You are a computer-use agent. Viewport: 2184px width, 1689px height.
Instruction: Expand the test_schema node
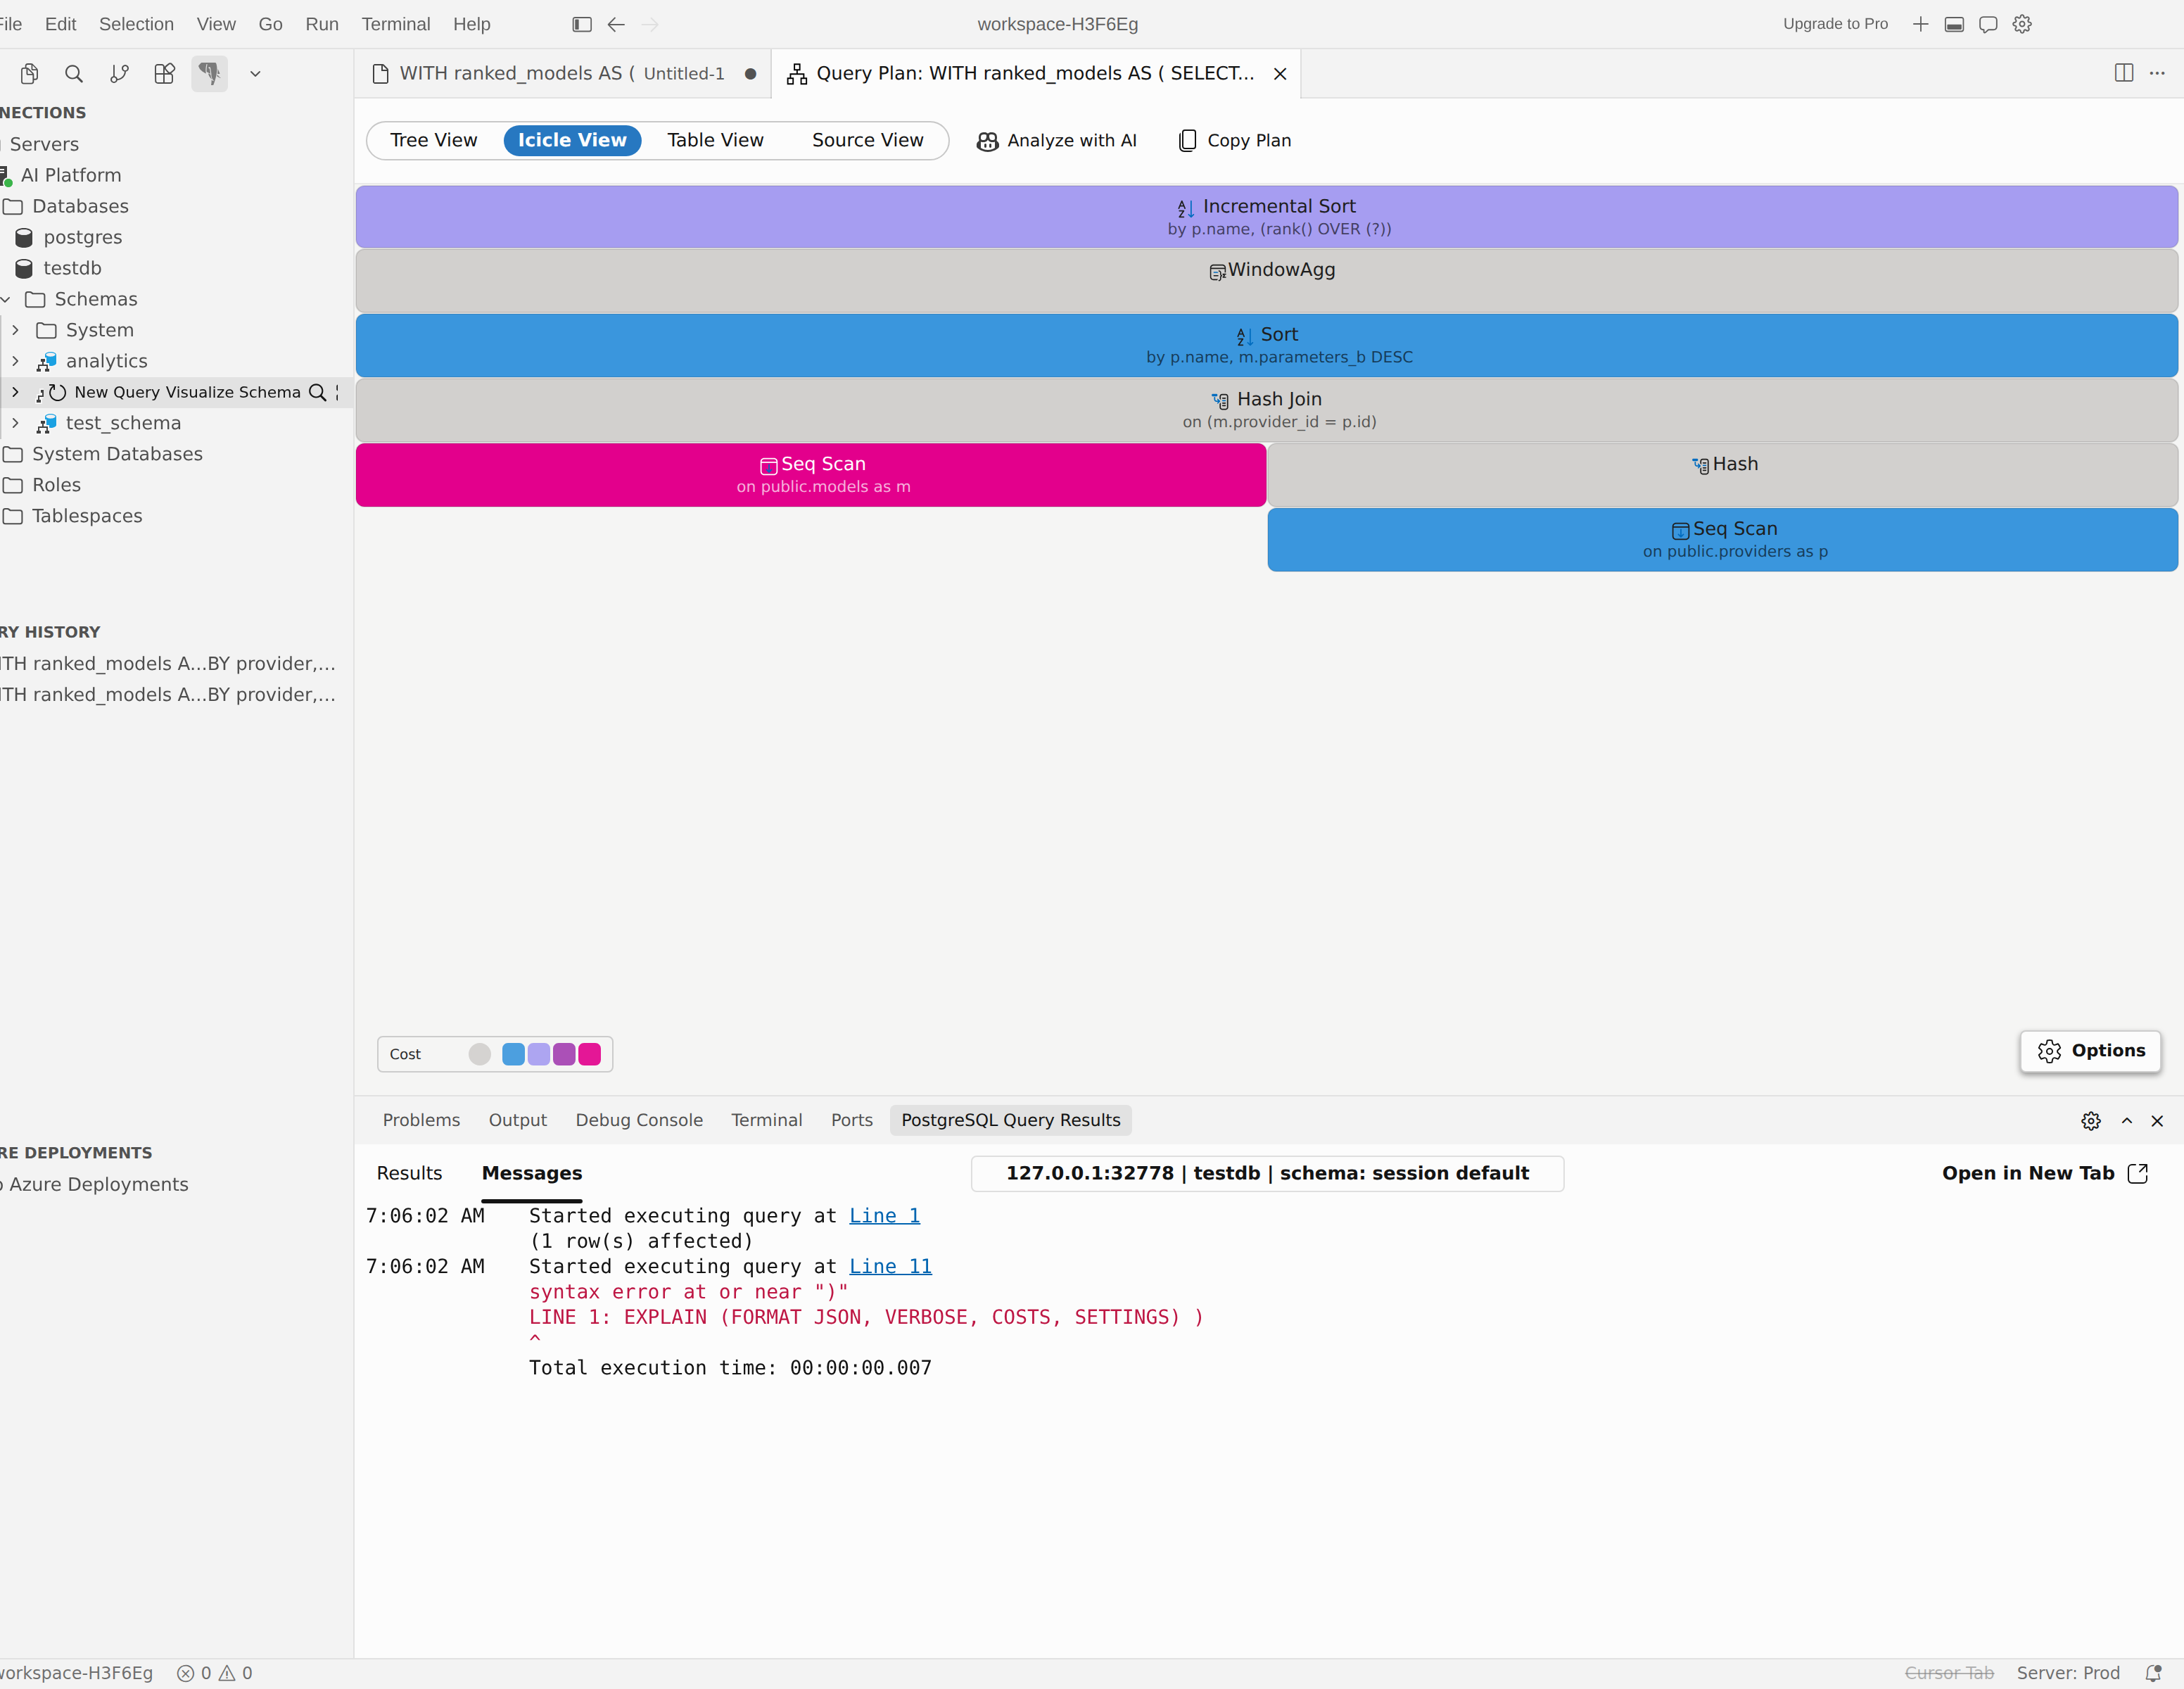pos(15,423)
